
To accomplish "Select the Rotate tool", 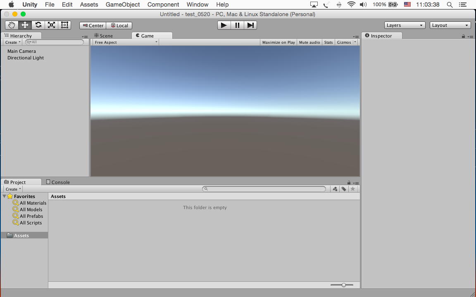I will point(38,25).
